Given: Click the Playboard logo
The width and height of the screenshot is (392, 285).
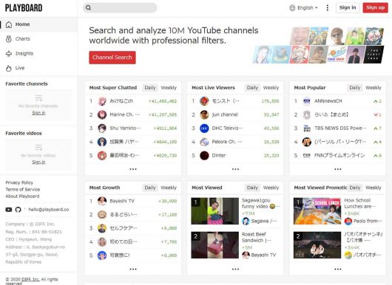Looking at the screenshot, I should pyautogui.click(x=24, y=8).
